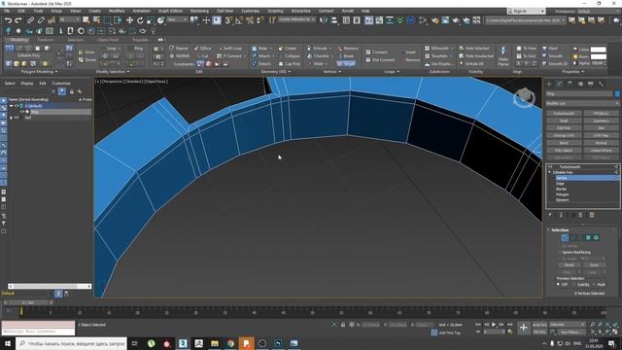Click the Hide Selected button in Visibility
This screenshot has height=350, width=622.
(x=474, y=49)
